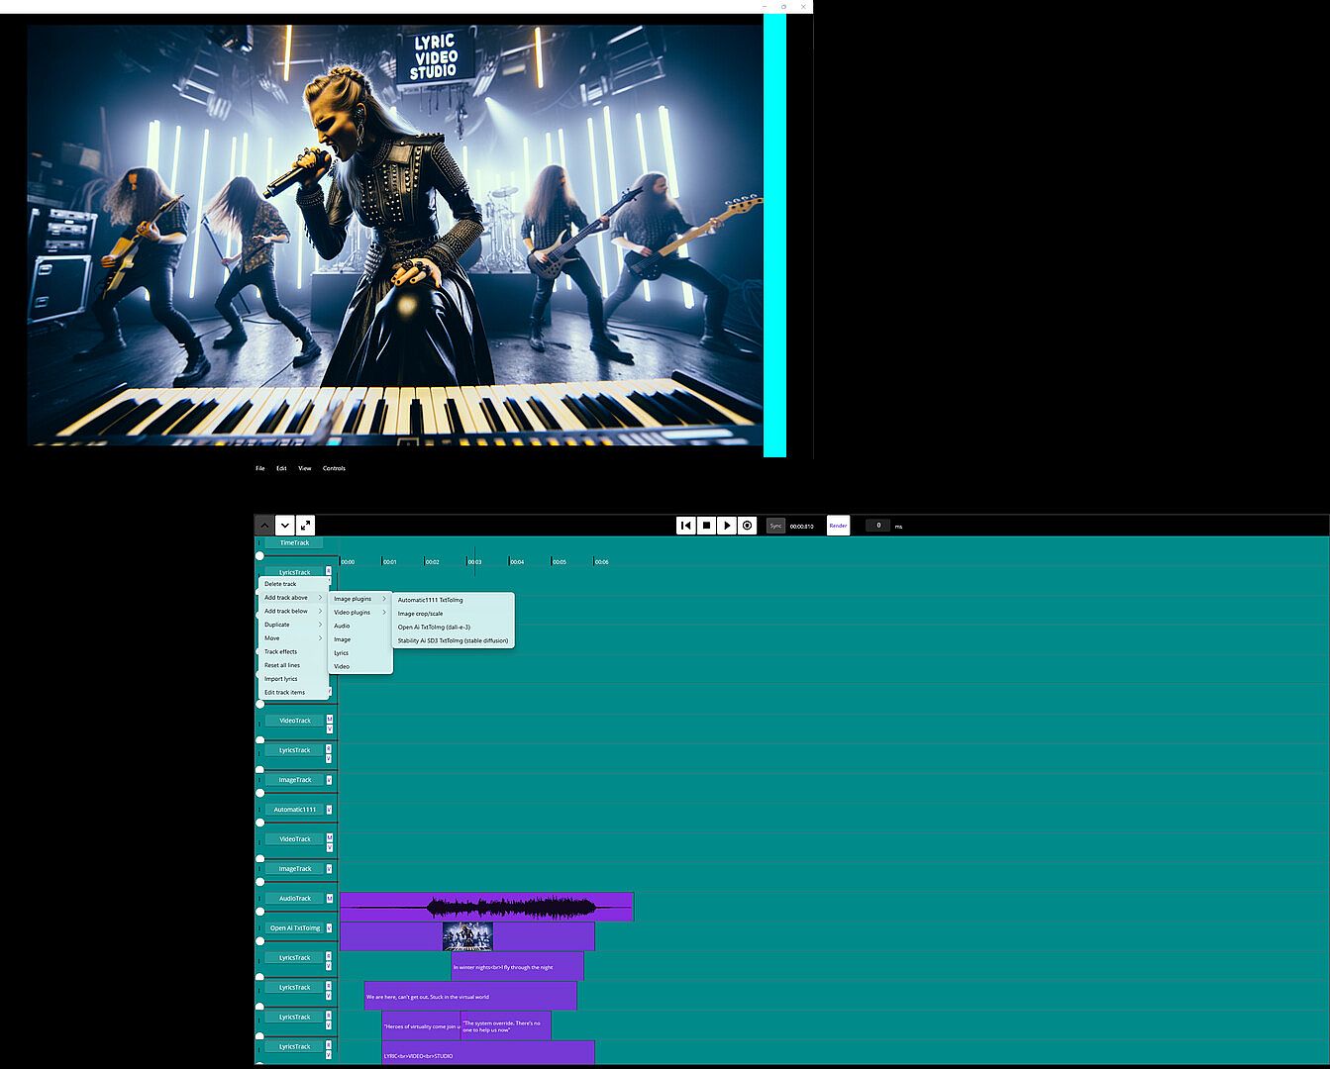The height and width of the screenshot is (1069, 1330).
Task: Select Lyrics in the track type submenu
Action: coord(360,653)
